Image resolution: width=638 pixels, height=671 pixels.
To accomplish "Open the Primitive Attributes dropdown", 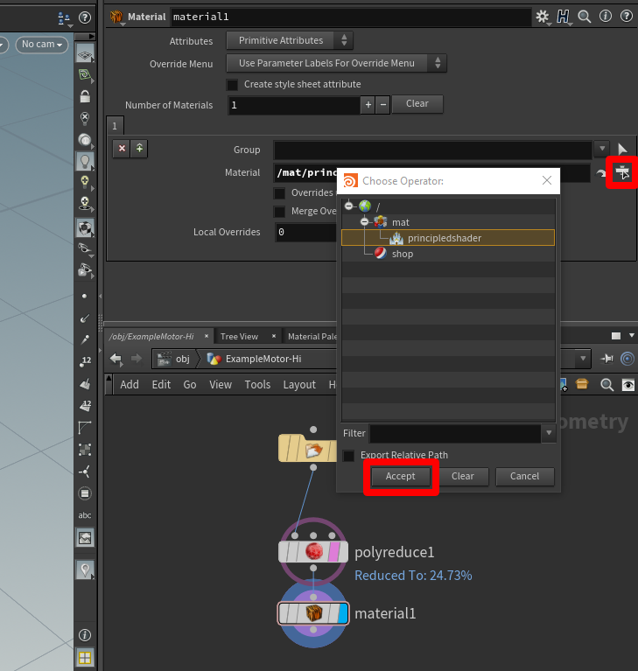I will point(290,40).
